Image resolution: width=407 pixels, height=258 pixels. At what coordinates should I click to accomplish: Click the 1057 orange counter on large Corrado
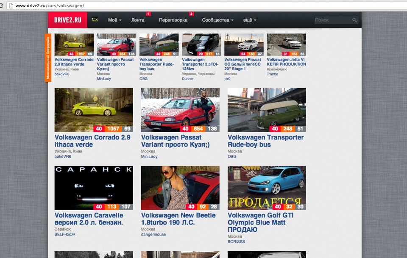[113, 129]
